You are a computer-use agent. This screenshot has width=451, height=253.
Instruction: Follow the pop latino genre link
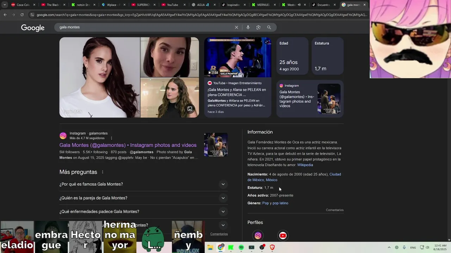280,203
